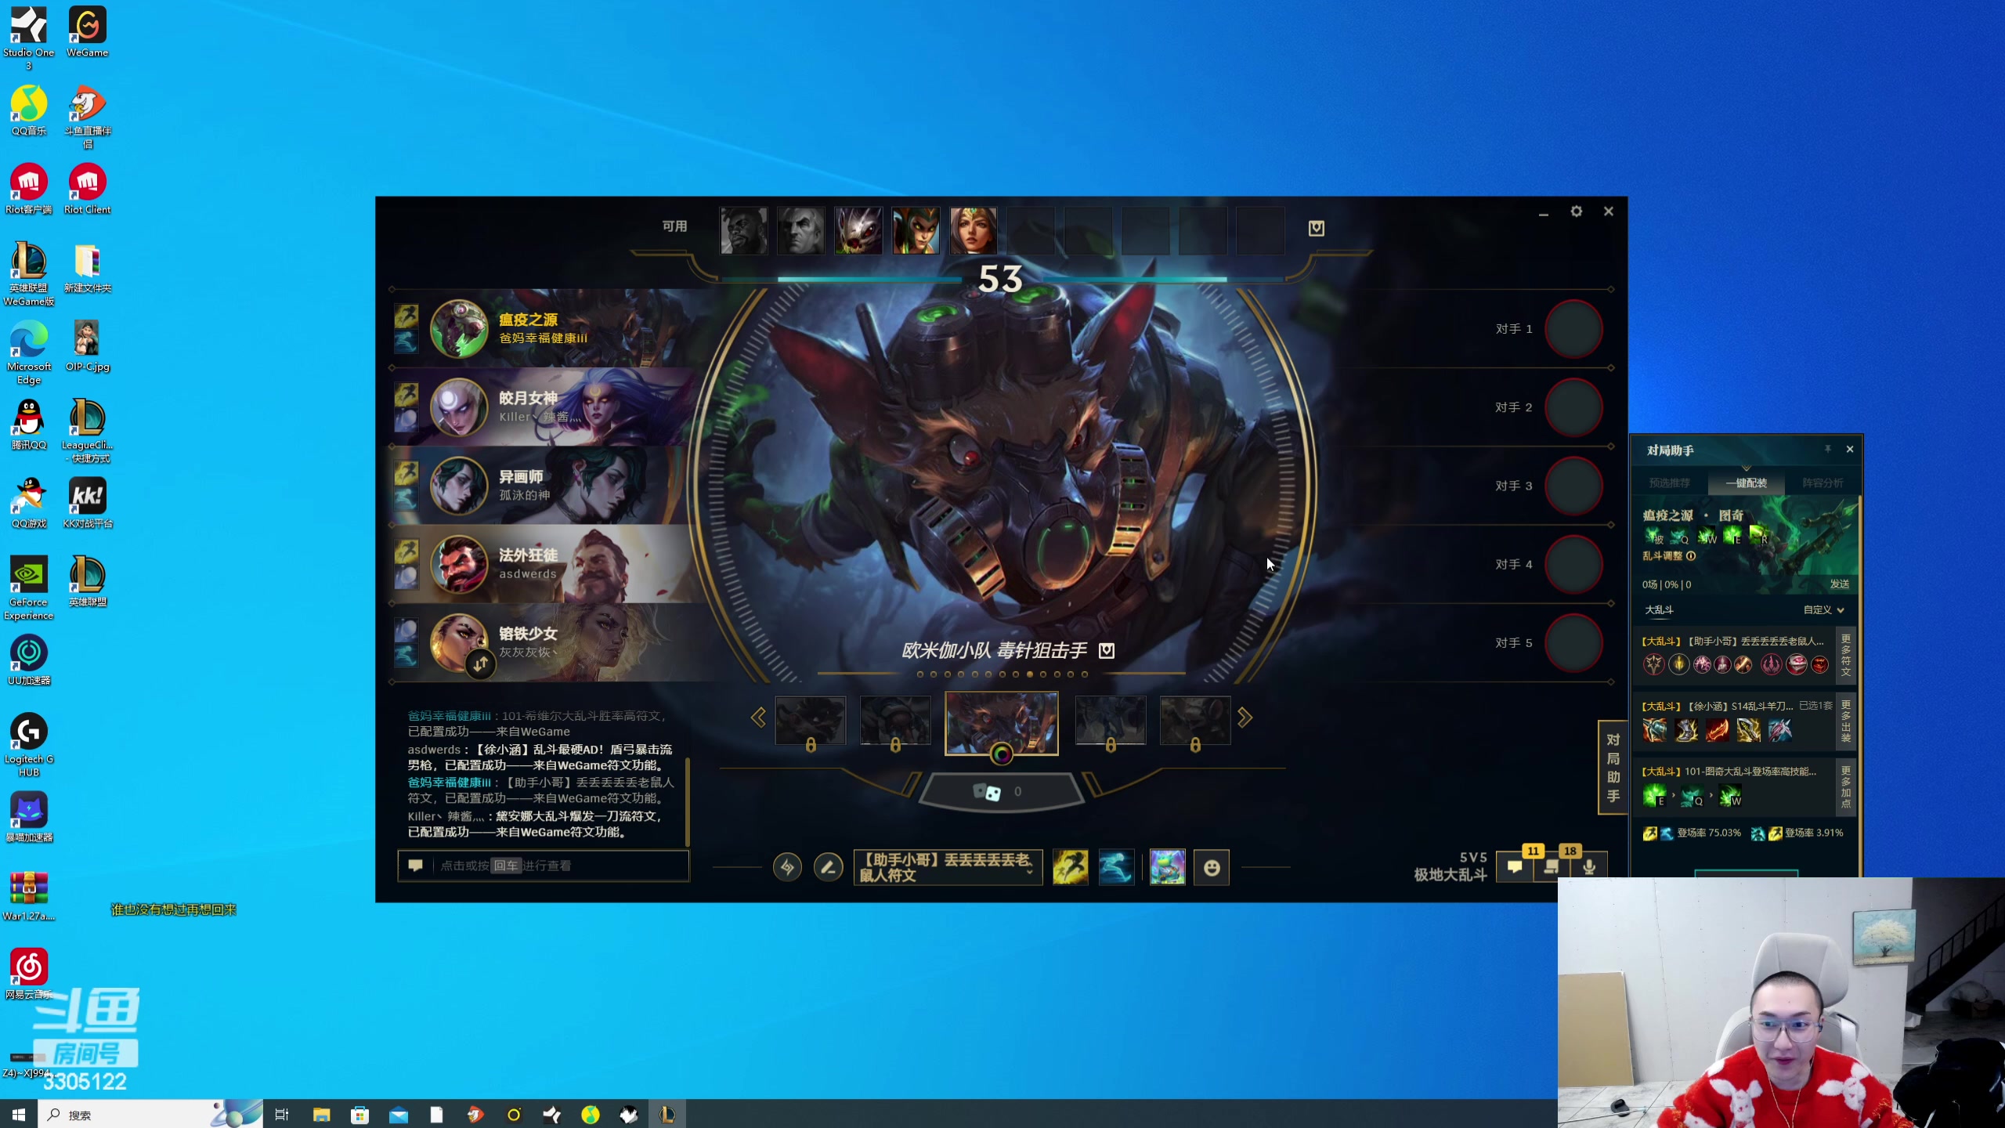Pick the first available bench champion portrait

pos(744,230)
